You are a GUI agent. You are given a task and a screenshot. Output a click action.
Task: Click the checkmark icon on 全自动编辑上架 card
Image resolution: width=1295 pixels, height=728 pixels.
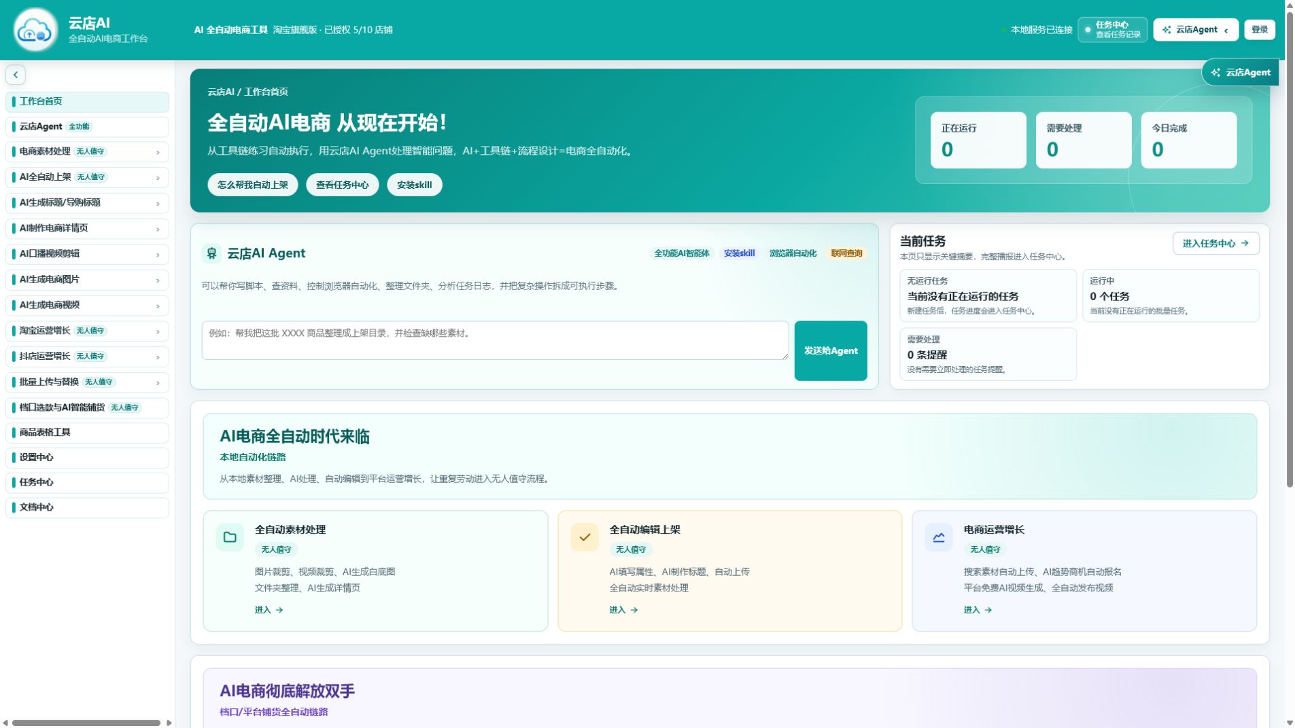(x=585, y=537)
